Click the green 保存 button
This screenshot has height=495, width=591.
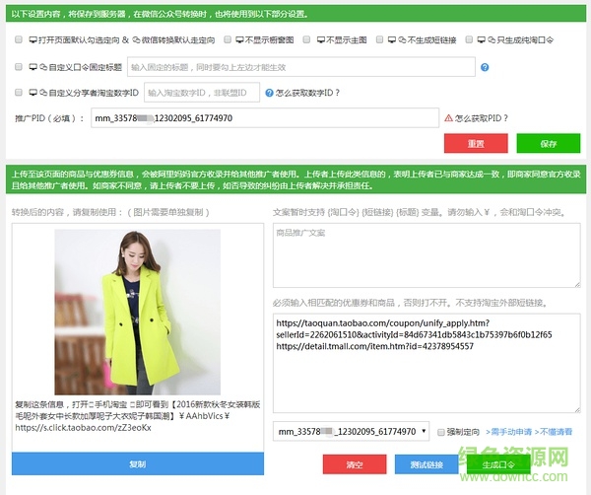click(x=549, y=143)
